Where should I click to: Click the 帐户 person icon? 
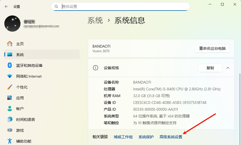10,108
